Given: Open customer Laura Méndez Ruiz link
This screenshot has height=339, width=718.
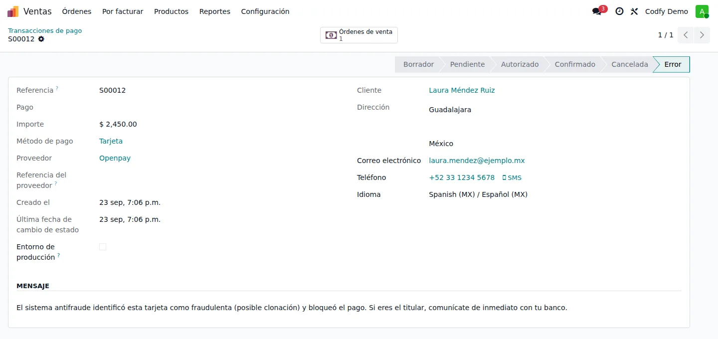Looking at the screenshot, I should 462,90.
